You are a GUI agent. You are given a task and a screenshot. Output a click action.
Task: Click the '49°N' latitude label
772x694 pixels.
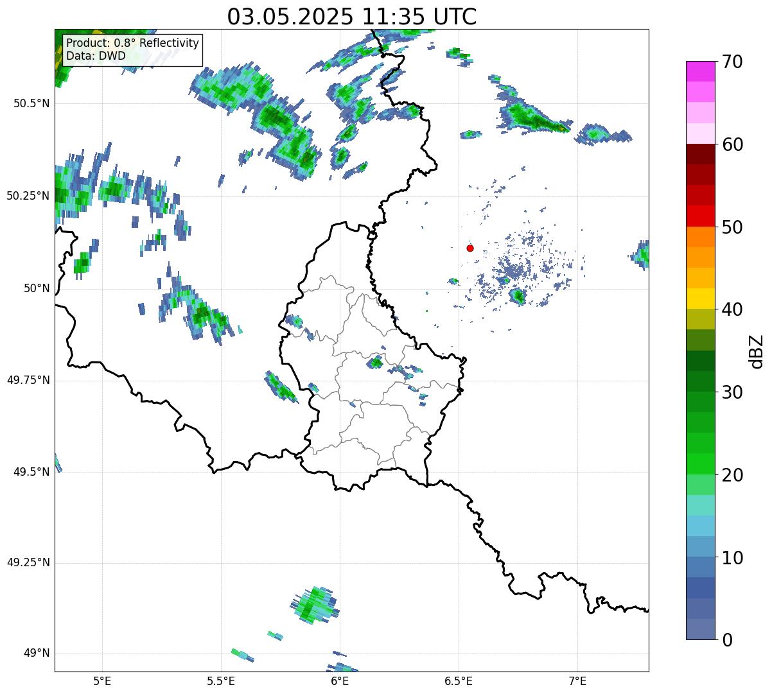[37, 653]
